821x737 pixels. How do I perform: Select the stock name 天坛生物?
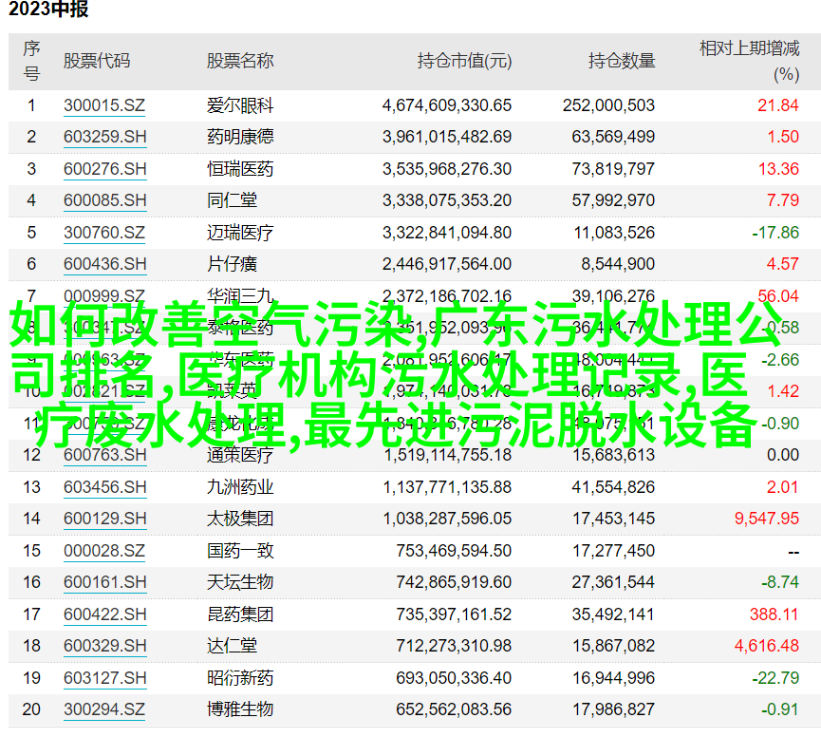tap(240, 582)
